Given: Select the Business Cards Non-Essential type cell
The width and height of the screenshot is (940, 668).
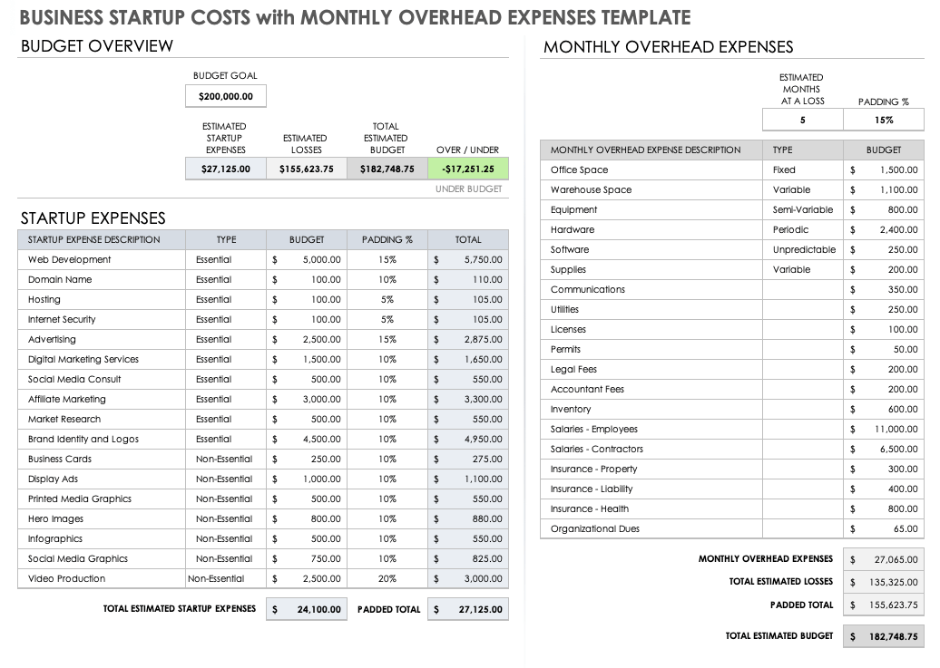Looking at the screenshot, I should [225, 460].
